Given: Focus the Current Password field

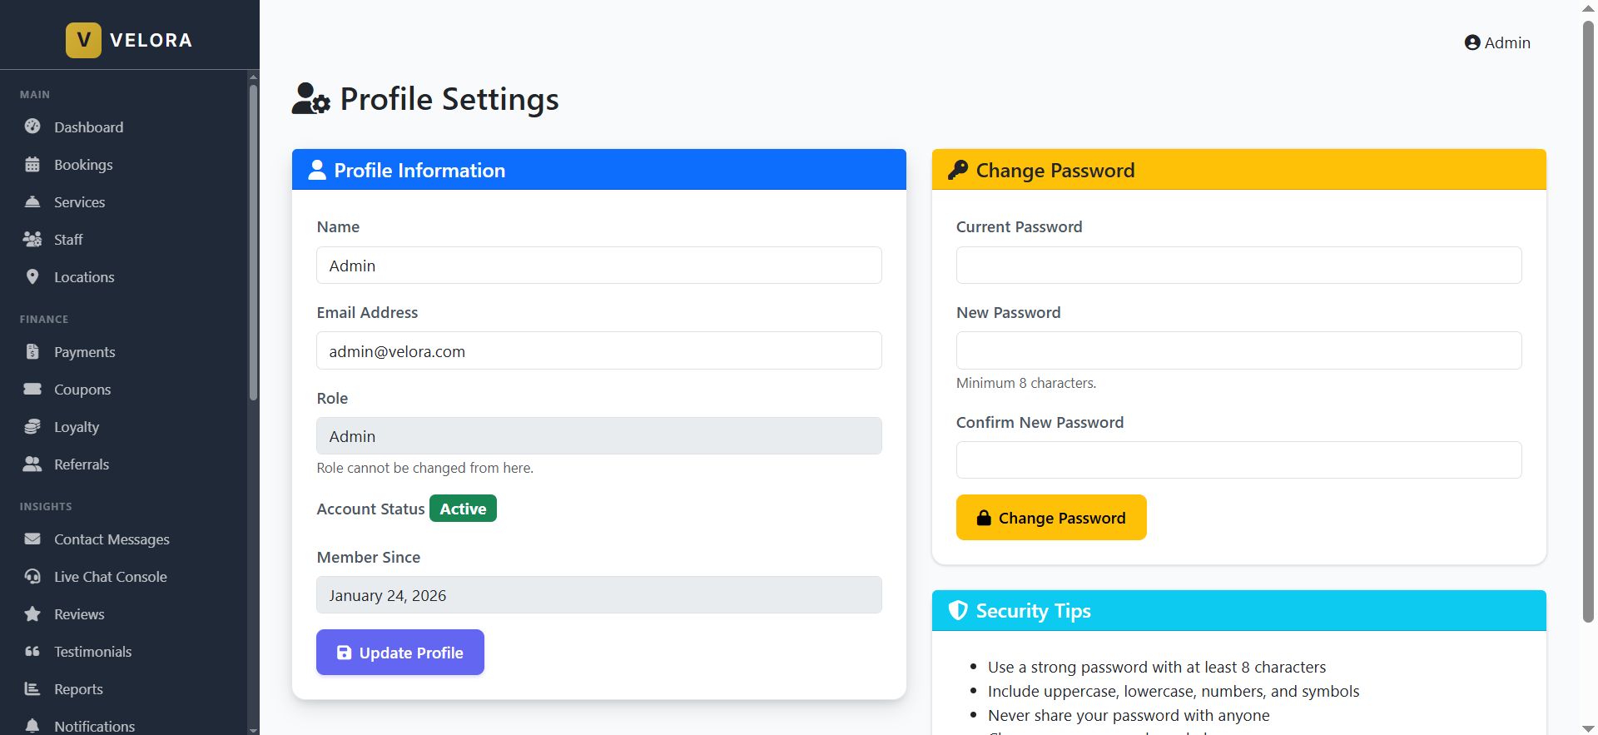Looking at the screenshot, I should coord(1238,265).
